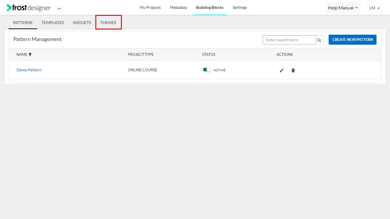This screenshot has height=219, width=390.
Task: Click the ONLINE COURSE cell
Action: click(143, 70)
